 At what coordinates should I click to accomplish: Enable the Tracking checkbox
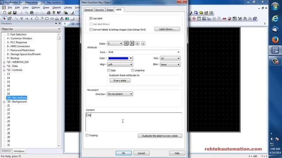tap(87, 136)
